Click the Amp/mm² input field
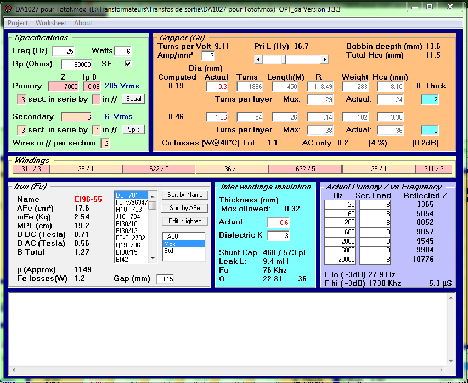The width and height of the screenshot is (468, 383). [x=208, y=56]
